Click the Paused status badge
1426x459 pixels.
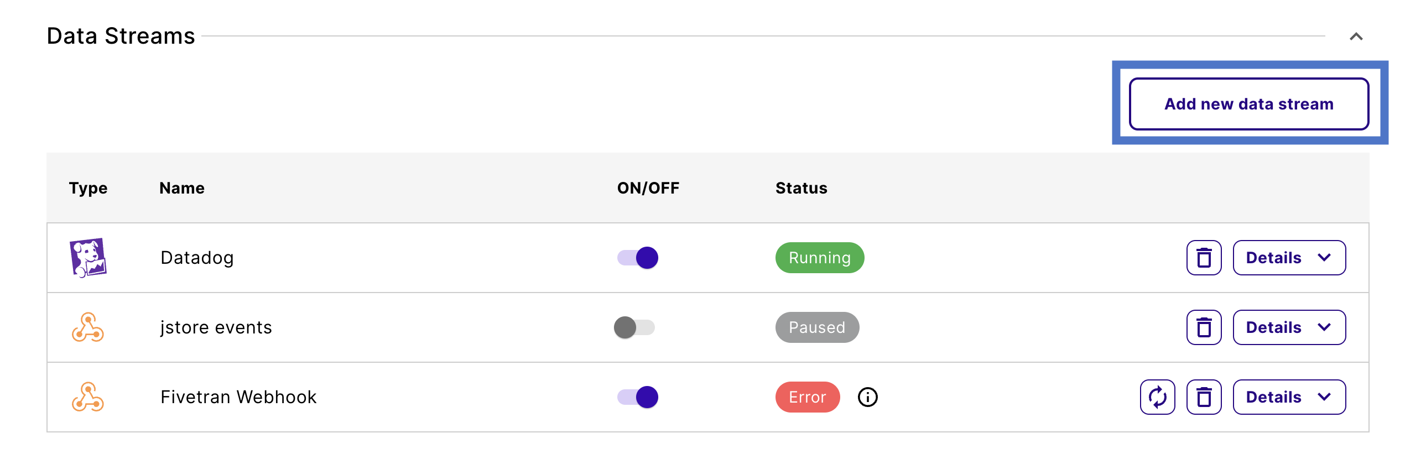pos(817,327)
